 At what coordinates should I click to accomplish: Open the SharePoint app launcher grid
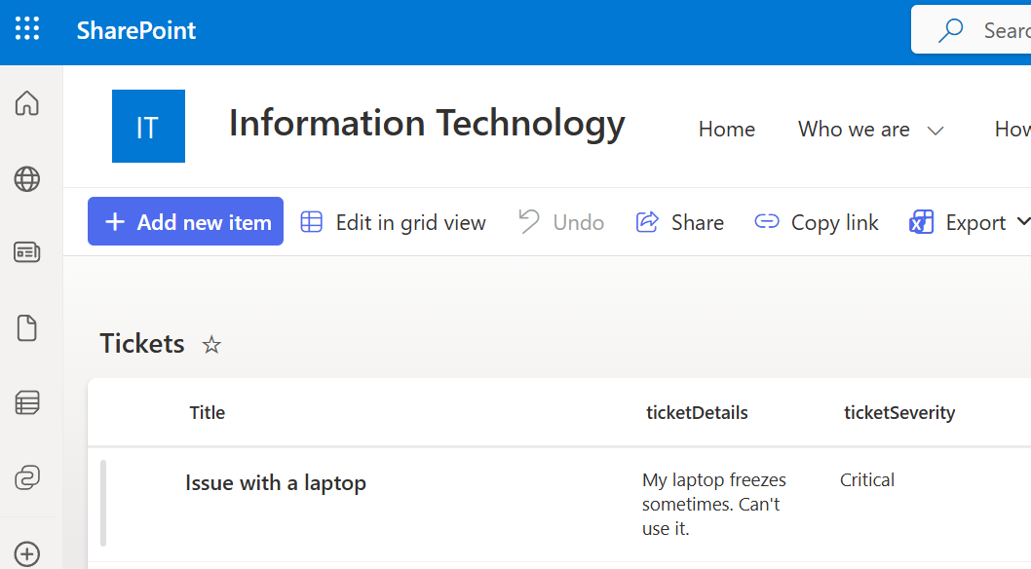[27, 29]
